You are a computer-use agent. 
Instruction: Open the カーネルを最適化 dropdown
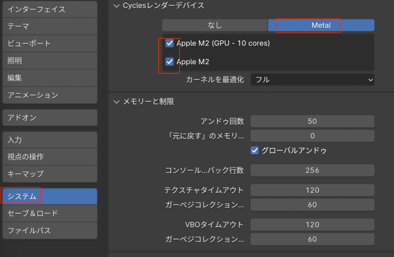pyautogui.click(x=312, y=80)
